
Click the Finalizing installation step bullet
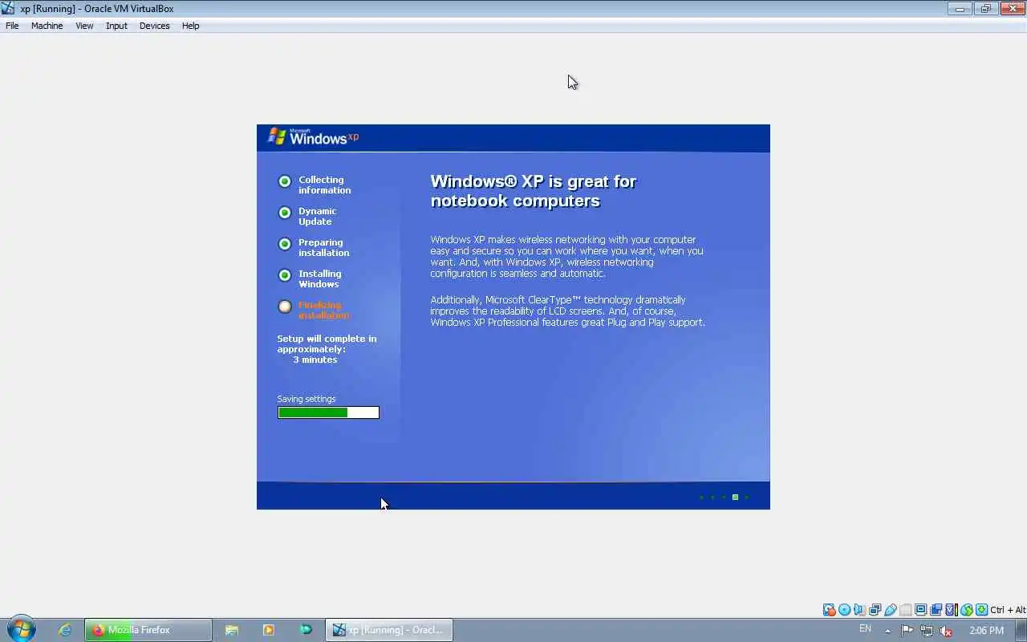[x=284, y=307]
